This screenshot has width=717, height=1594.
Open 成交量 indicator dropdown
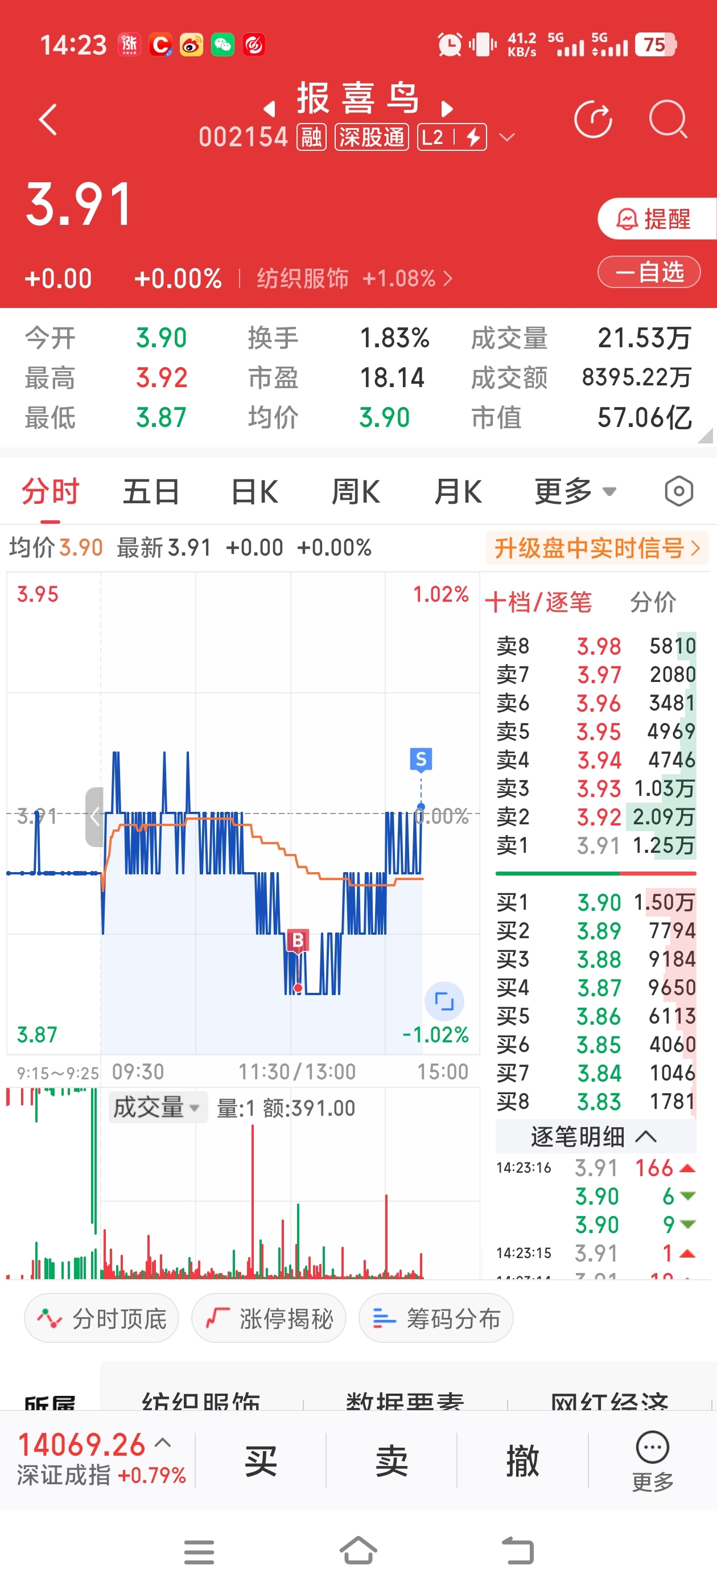click(158, 1107)
